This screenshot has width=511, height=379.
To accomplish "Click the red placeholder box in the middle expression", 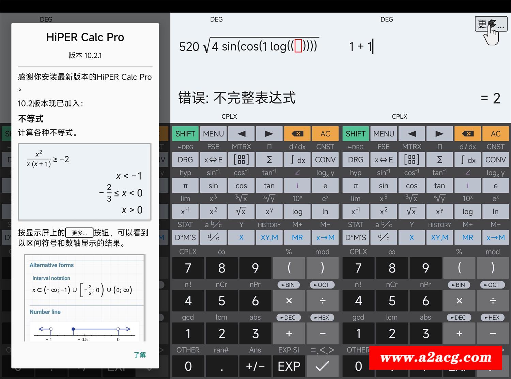I will coord(298,46).
